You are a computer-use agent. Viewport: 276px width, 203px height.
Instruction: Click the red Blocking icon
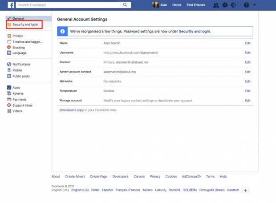tap(9, 47)
